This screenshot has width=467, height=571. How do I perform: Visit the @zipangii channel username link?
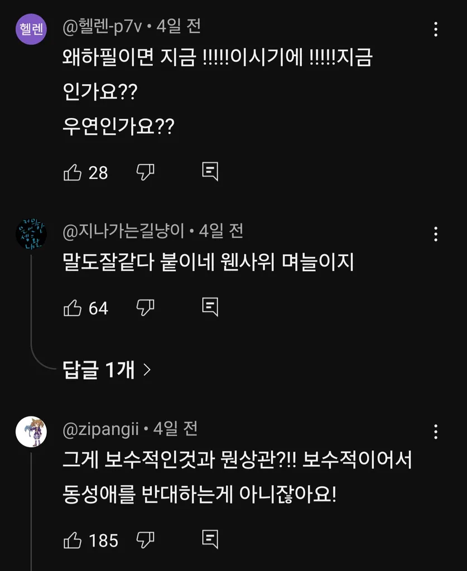click(x=100, y=429)
